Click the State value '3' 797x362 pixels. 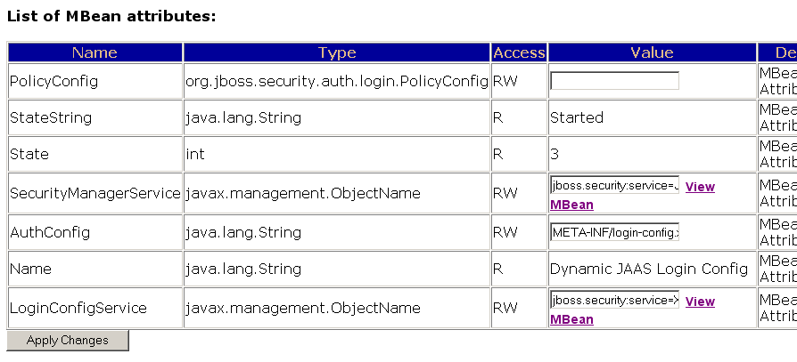pos(555,154)
